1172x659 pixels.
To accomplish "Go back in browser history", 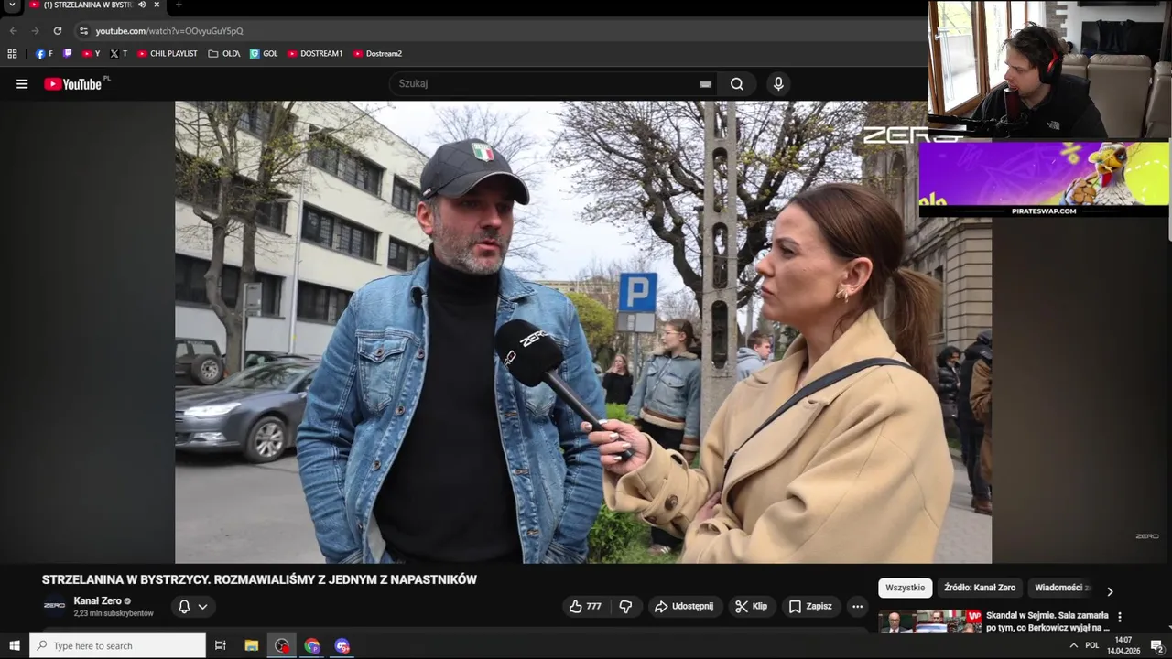I will [13, 31].
